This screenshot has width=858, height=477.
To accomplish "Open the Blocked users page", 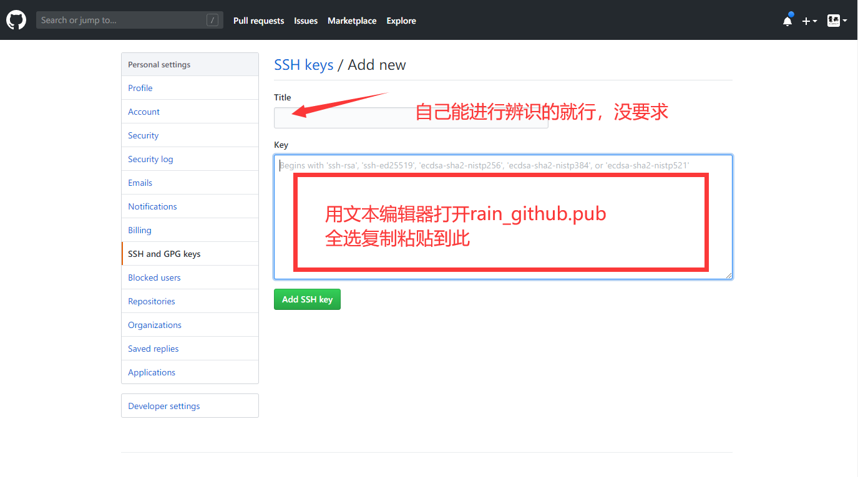I will (x=154, y=277).
